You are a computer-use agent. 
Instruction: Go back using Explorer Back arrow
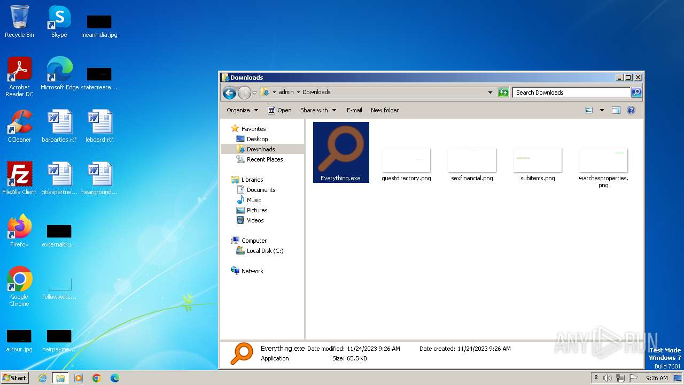coord(229,93)
